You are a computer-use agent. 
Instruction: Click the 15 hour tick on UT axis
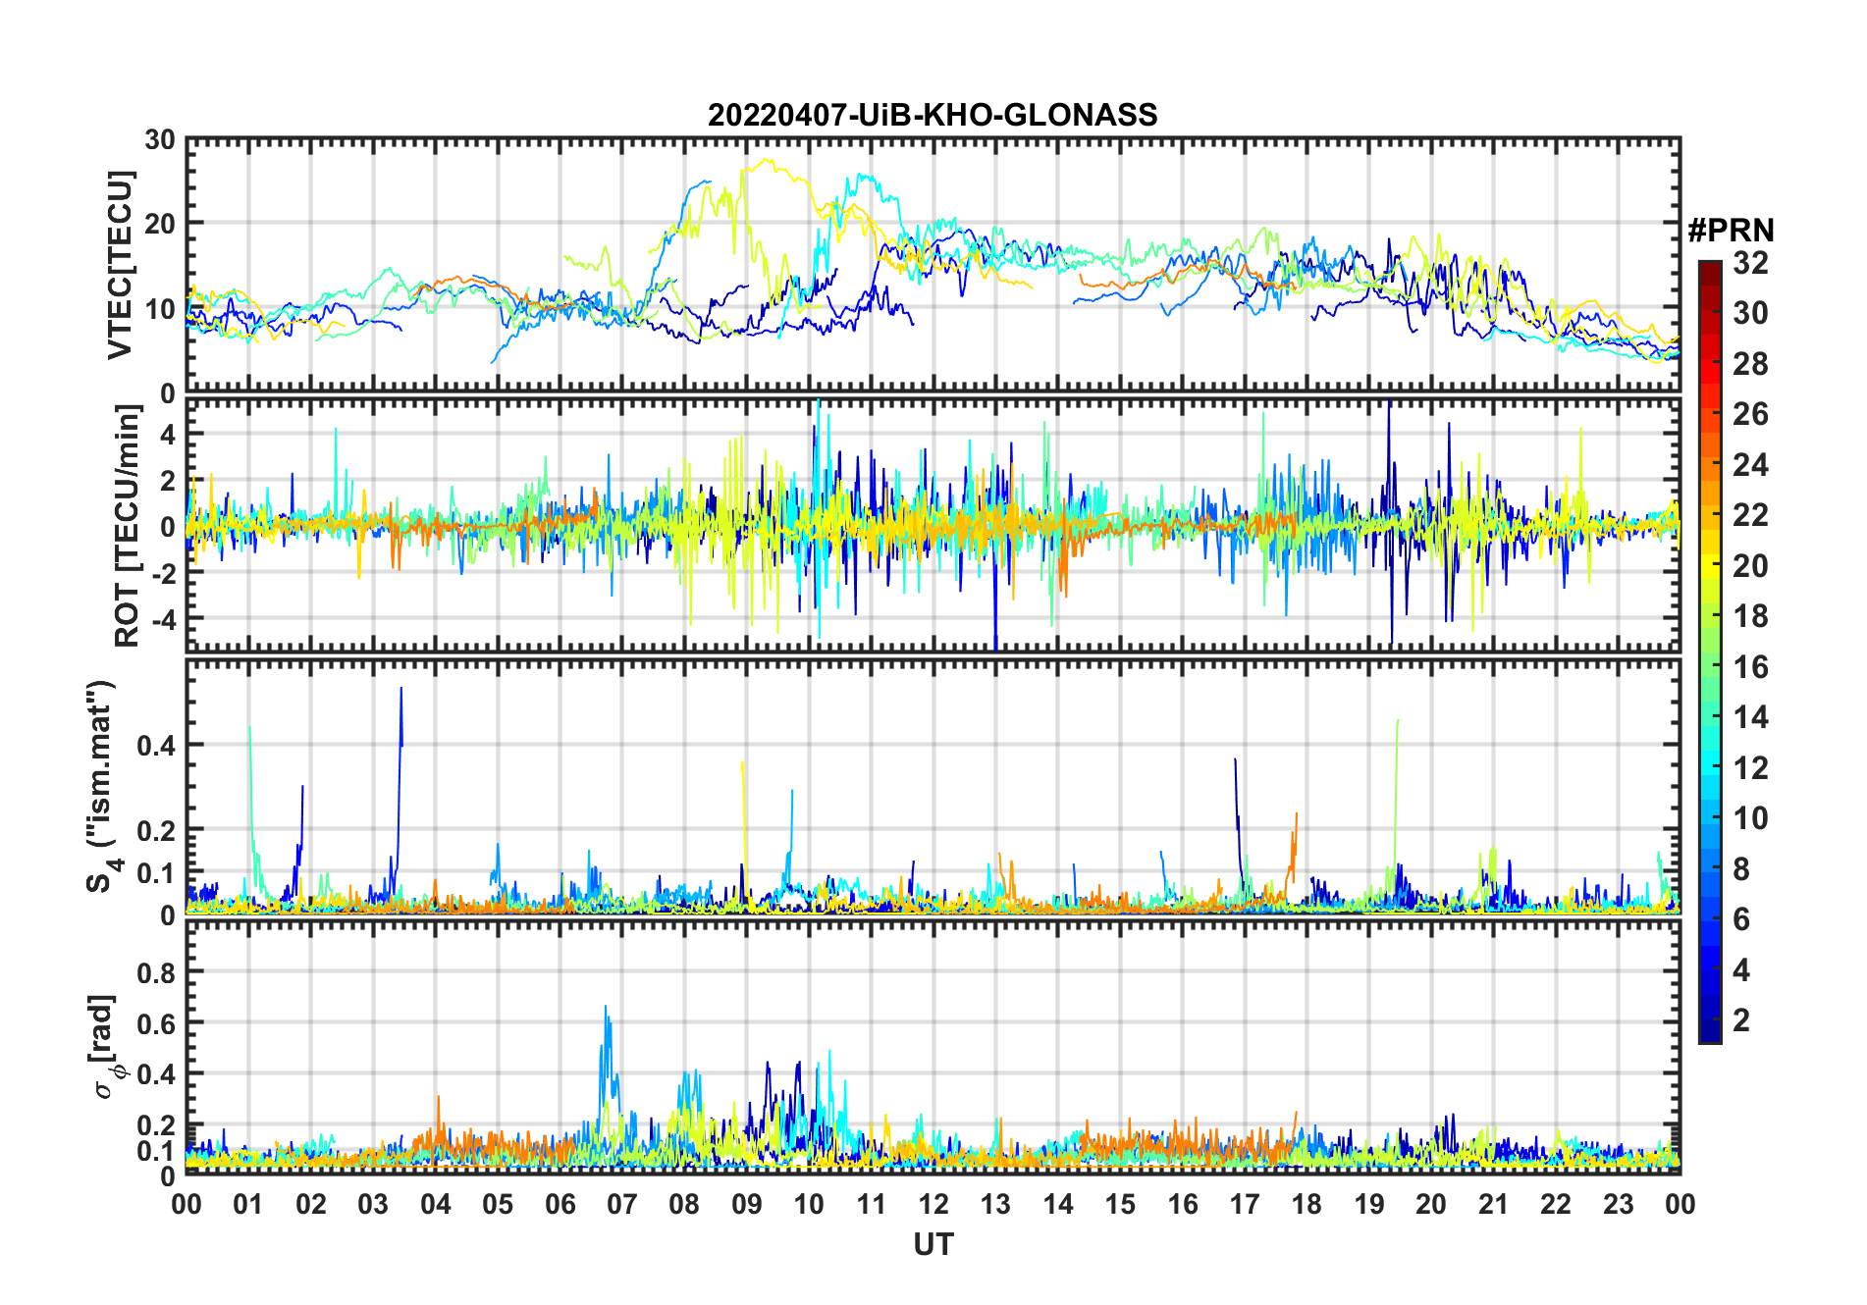coord(1120,1204)
